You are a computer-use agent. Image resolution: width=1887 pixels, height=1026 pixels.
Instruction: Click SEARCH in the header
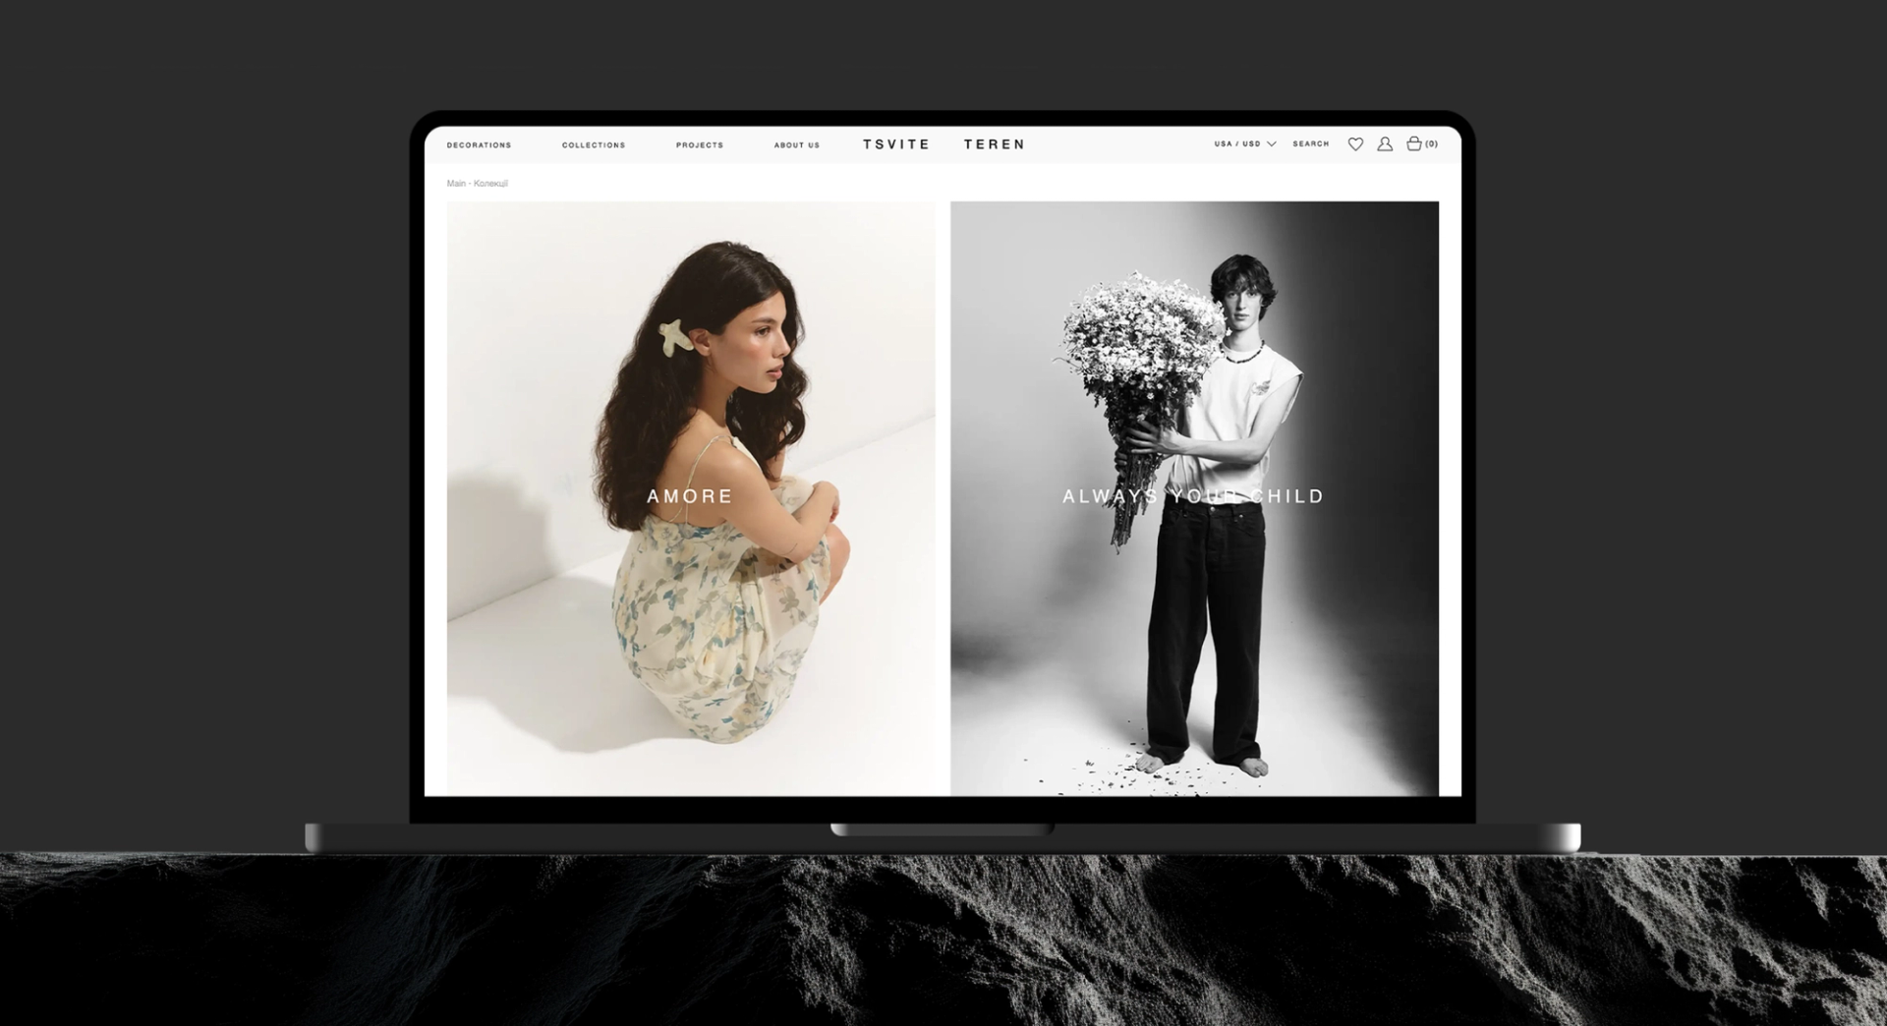pyautogui.click(x=1311, y=144)
